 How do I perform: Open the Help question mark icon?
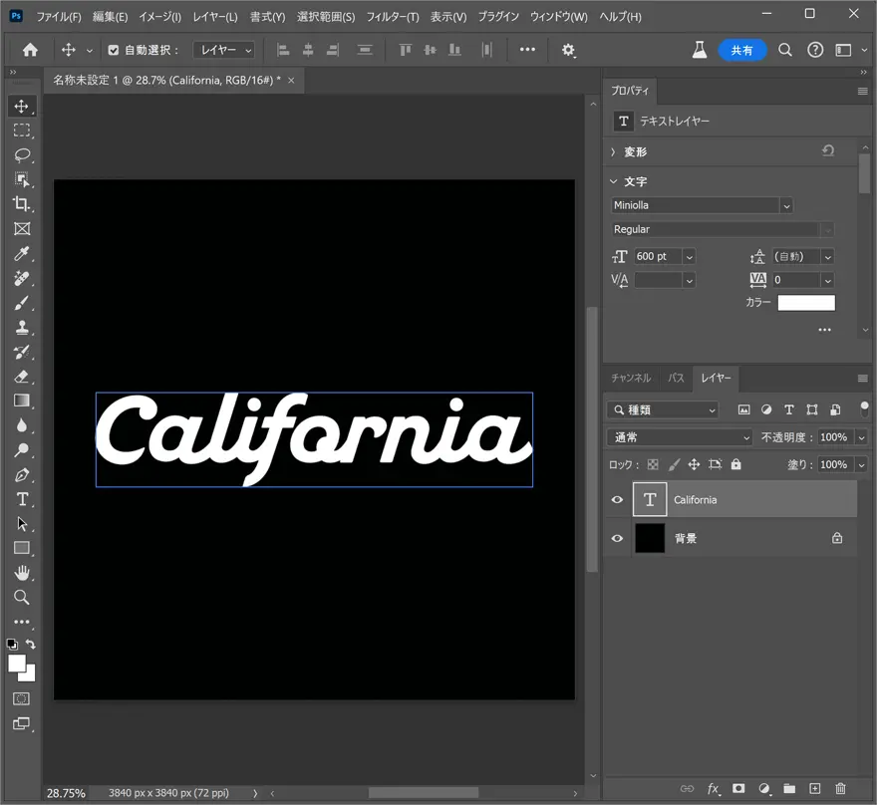(x=815, y=50)
